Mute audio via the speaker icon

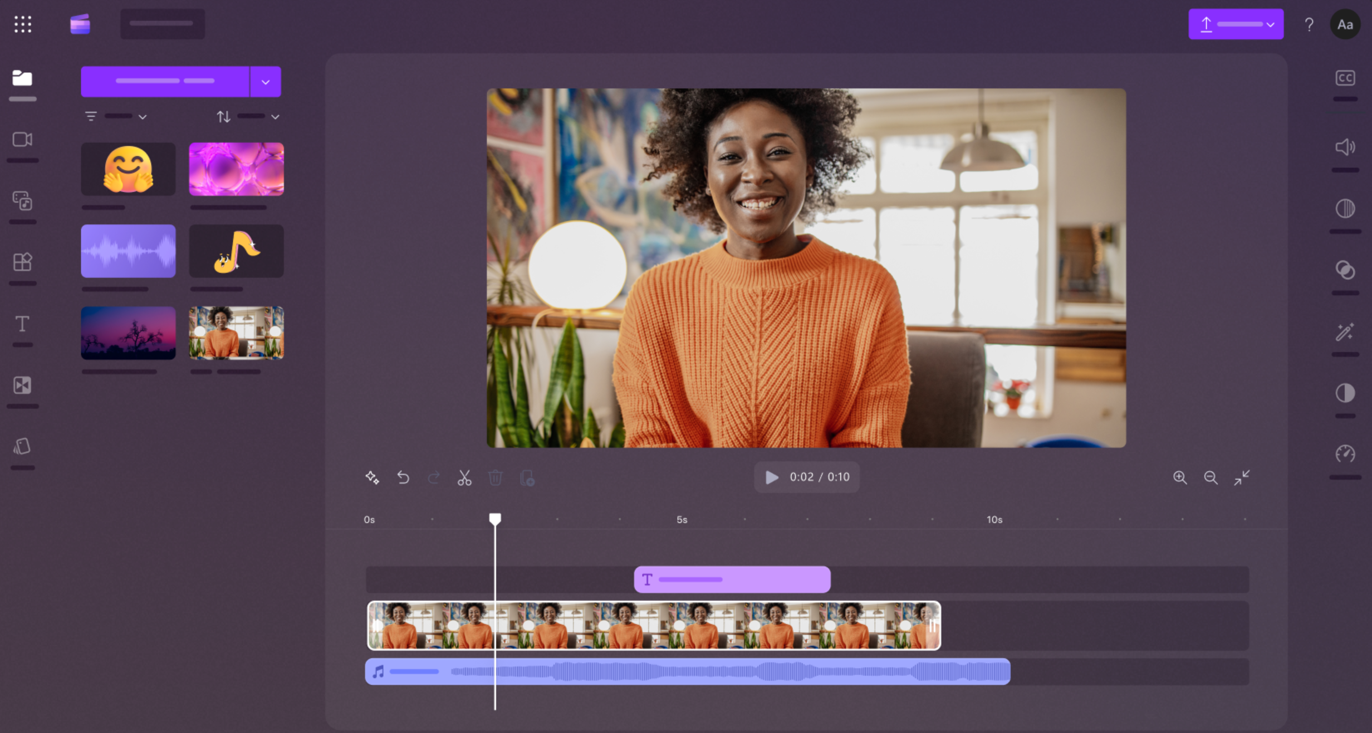coord(1345,147)
